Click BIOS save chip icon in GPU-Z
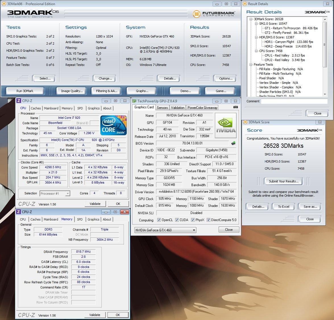This screenshot has width=334, height=320. tap(233, 143)
